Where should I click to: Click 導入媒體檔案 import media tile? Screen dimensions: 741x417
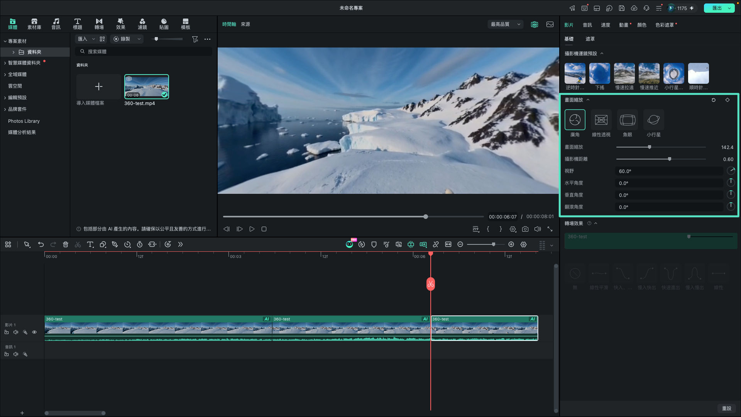pyautogui.click(x=98, y=86)
